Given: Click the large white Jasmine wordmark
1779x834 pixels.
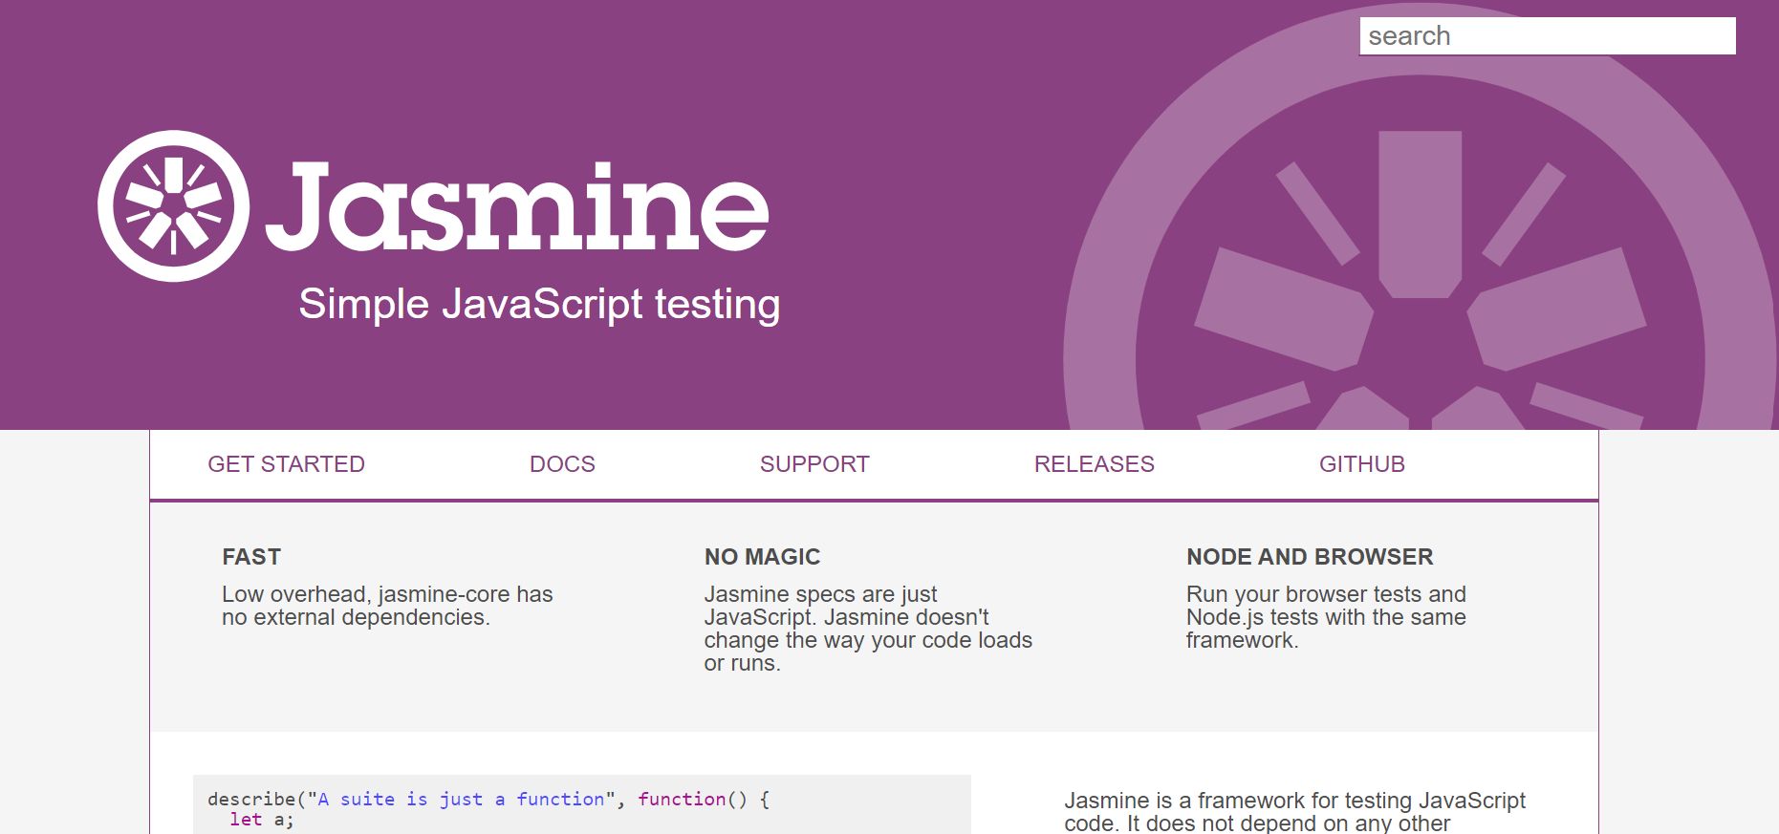Looking at the screenshot, I should tap(517, 206).
